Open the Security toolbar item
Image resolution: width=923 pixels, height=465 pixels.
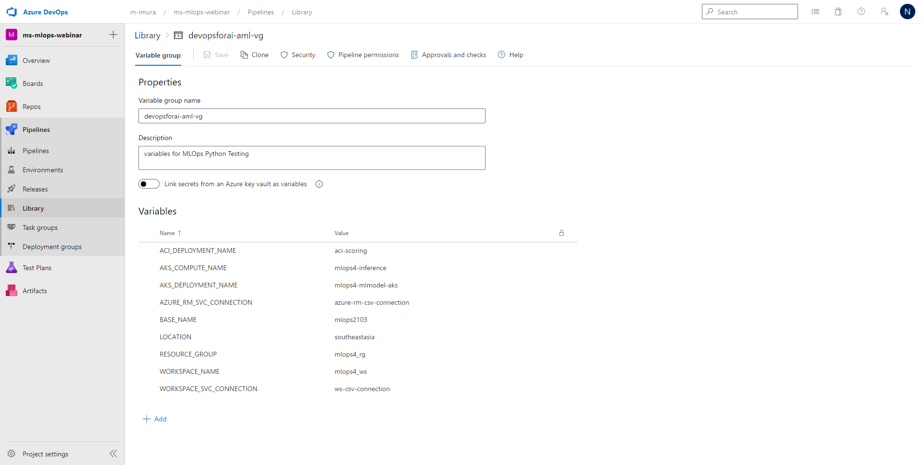tap(298, 55)
